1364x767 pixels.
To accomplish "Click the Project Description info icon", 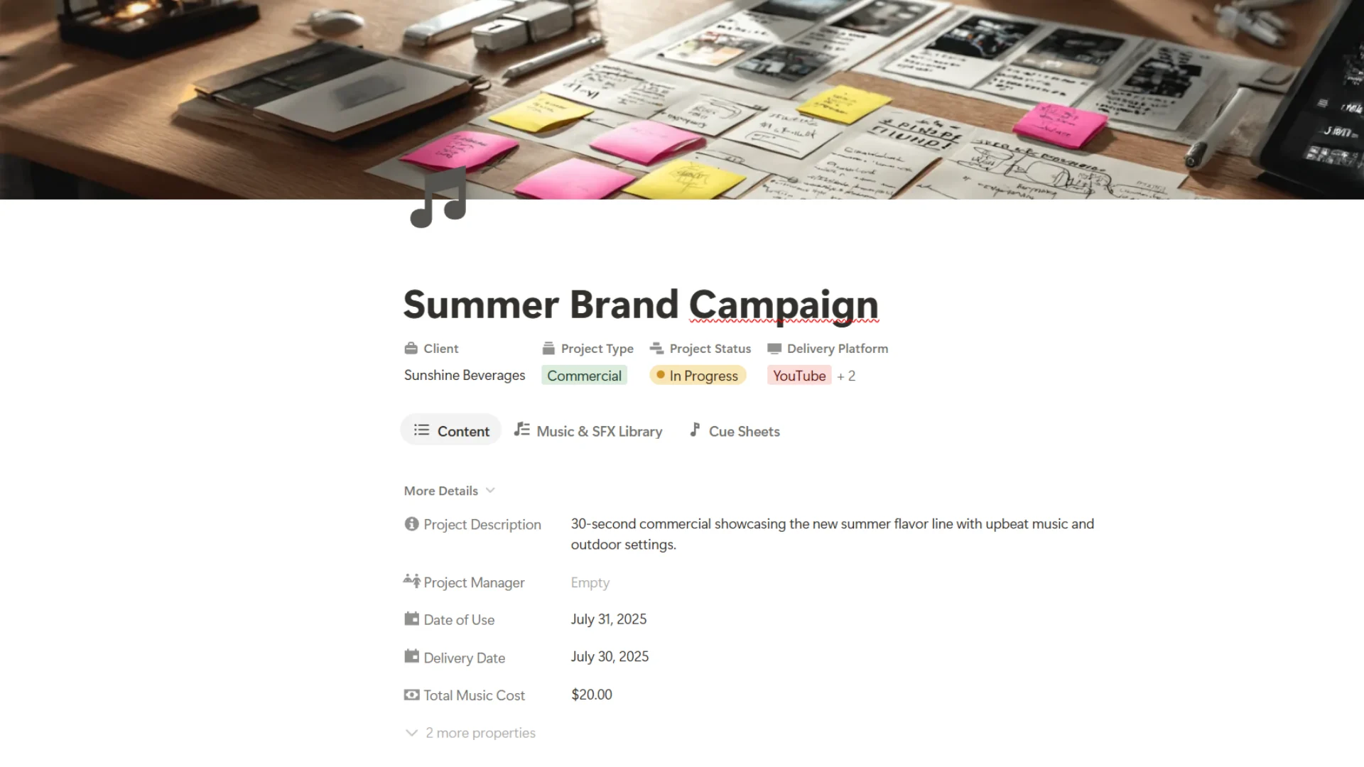I will tap(411, 524).
